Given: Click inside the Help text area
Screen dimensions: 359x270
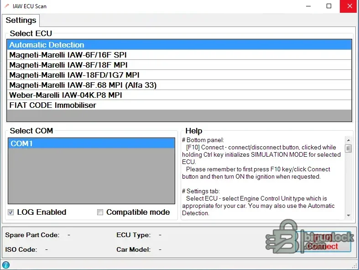Looking at the screenshot, I should tap(263, 177).
